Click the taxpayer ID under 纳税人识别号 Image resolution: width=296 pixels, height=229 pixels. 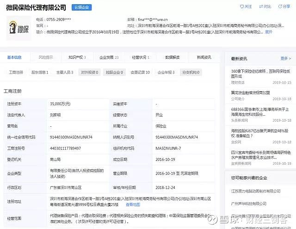[x=177, y=137]
